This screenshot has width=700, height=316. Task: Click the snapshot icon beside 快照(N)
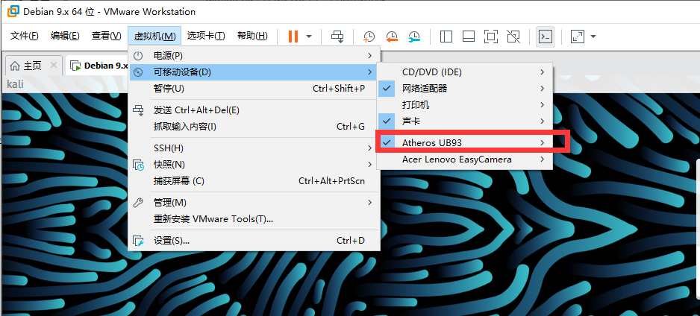point(138,165)
